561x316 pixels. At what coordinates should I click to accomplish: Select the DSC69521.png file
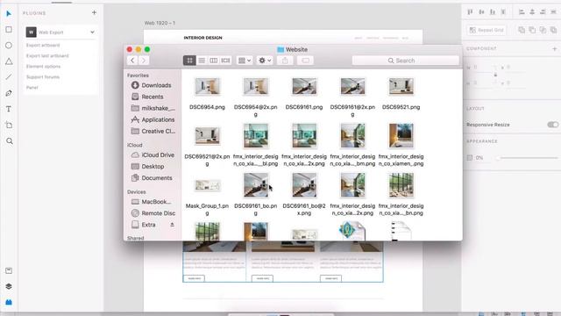pyautogui.click(x=401, y=94)
